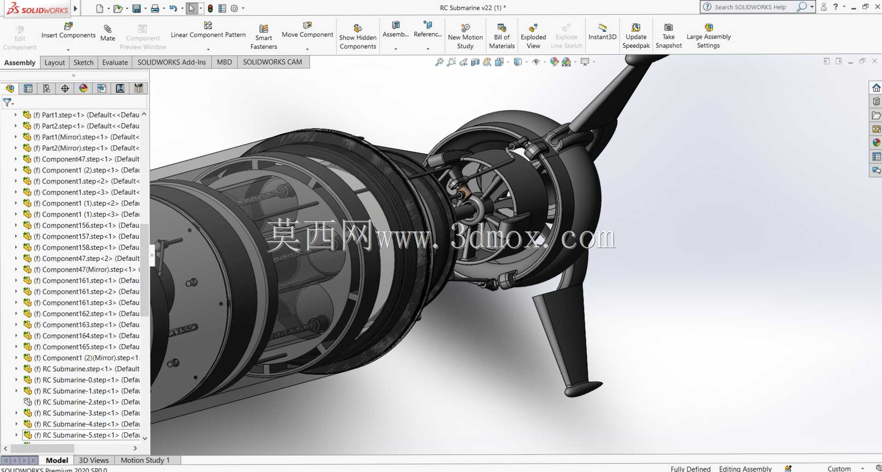Click the Help question mark icon
The image size is (882, 472).
835,7
